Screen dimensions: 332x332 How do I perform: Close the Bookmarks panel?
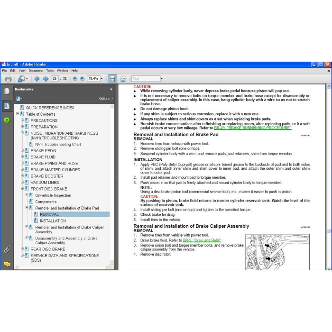pyautogui.click(x=111, y=89)
